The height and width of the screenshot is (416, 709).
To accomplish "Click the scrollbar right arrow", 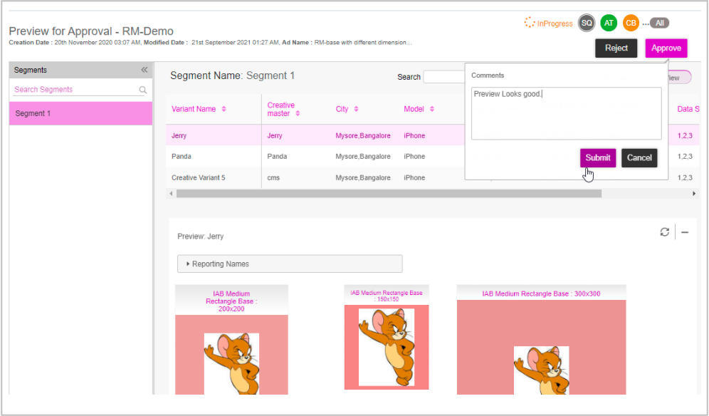I will point(694,194).
